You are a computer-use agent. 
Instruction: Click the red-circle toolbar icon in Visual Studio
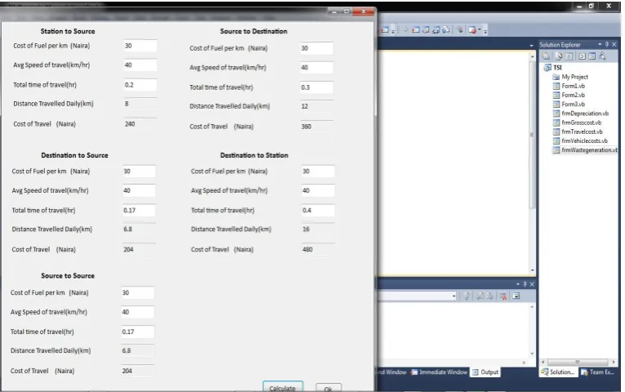coord(472,30)
